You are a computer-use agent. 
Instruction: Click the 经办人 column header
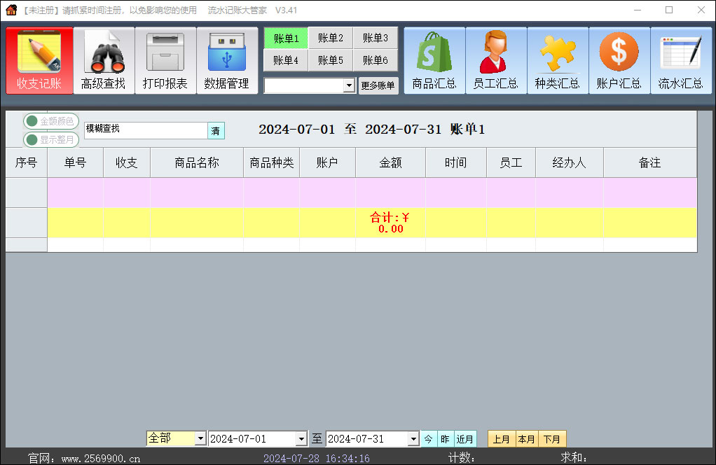click(570, 162)
